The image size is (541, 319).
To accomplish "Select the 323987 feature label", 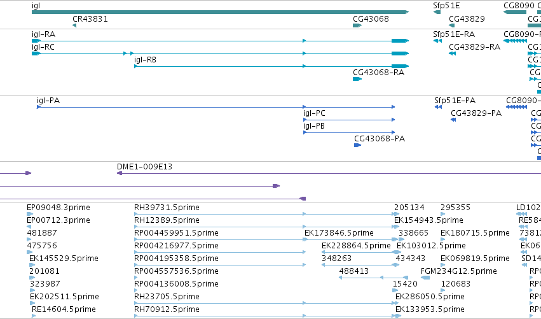I will click(x=45, y=284).
